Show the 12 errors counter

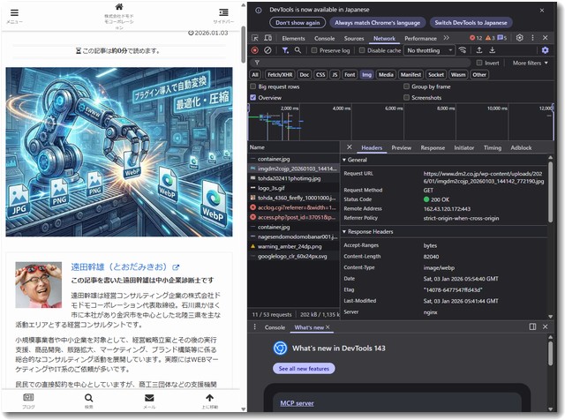point(476,38)
